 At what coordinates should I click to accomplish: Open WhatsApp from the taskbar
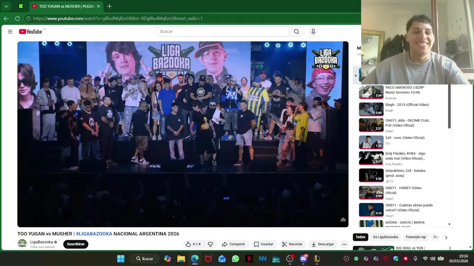point(236,259)
